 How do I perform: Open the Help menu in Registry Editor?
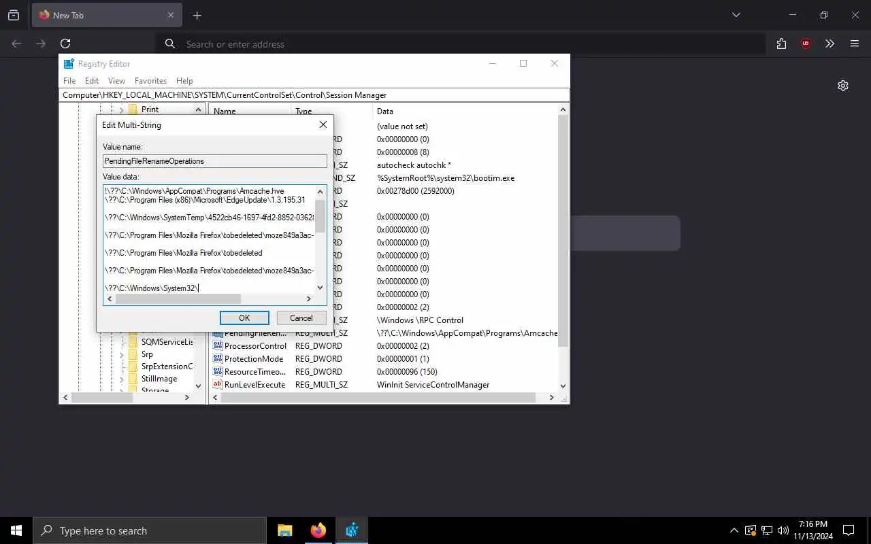tap(184, 80)
